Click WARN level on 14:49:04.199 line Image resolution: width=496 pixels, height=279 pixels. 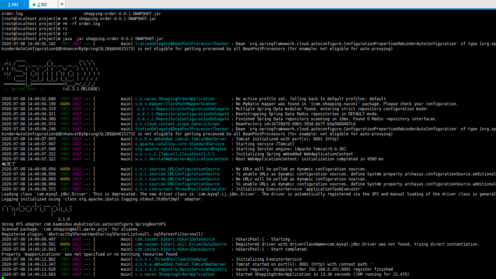(x=65, y=104)
